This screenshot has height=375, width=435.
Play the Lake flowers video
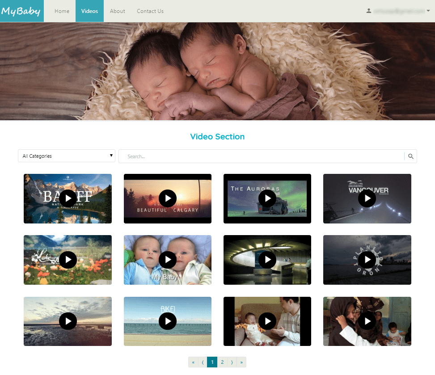[x=68, y=260]
